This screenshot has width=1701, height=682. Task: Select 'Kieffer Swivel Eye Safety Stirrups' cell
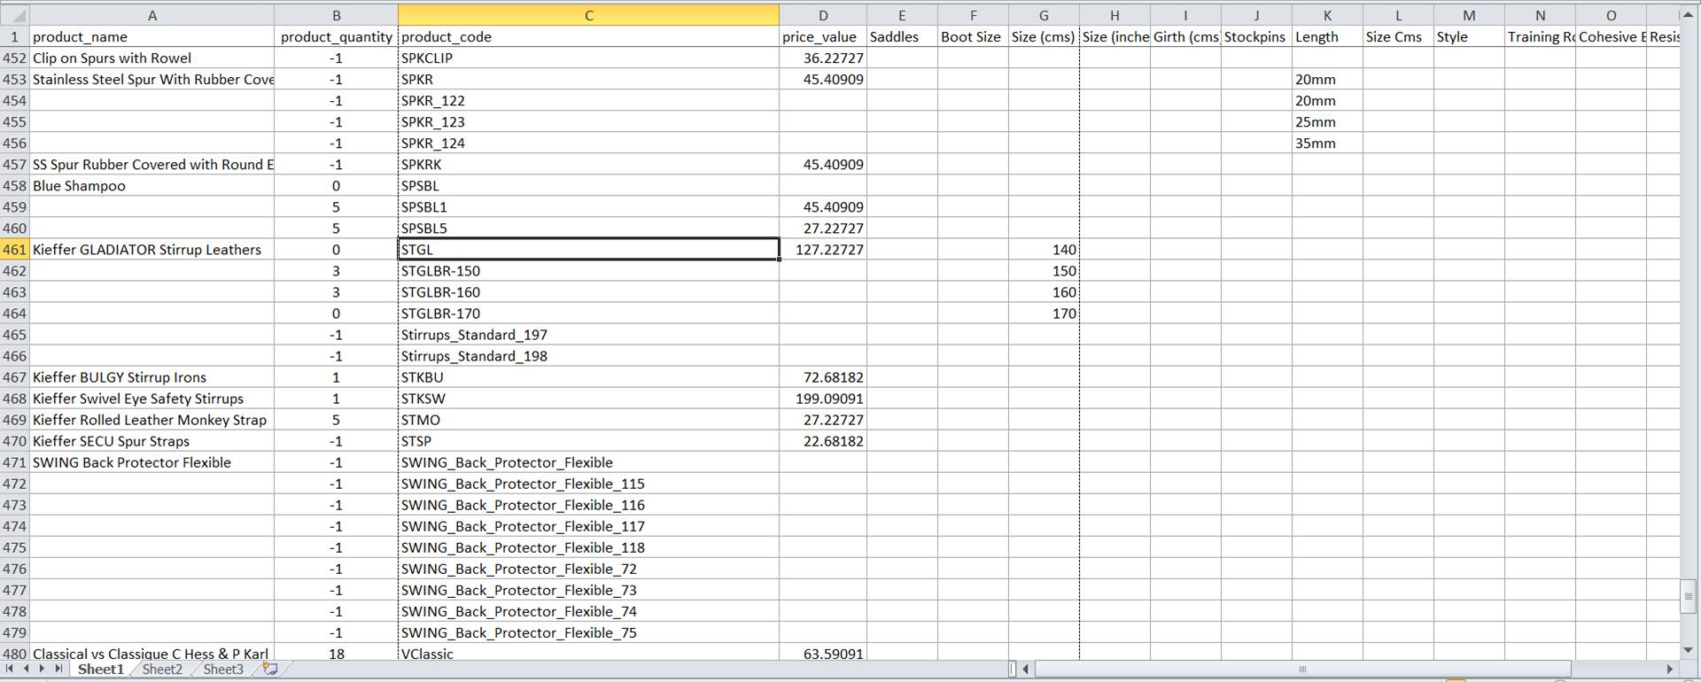coord(152,399)
